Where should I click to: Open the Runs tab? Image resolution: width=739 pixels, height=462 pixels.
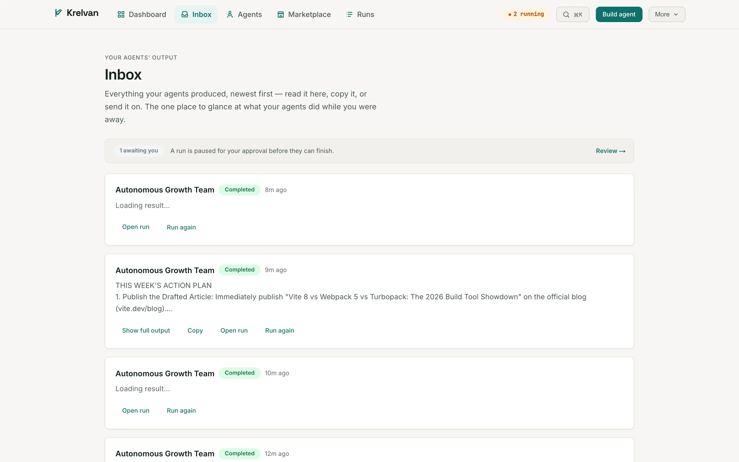360,14
